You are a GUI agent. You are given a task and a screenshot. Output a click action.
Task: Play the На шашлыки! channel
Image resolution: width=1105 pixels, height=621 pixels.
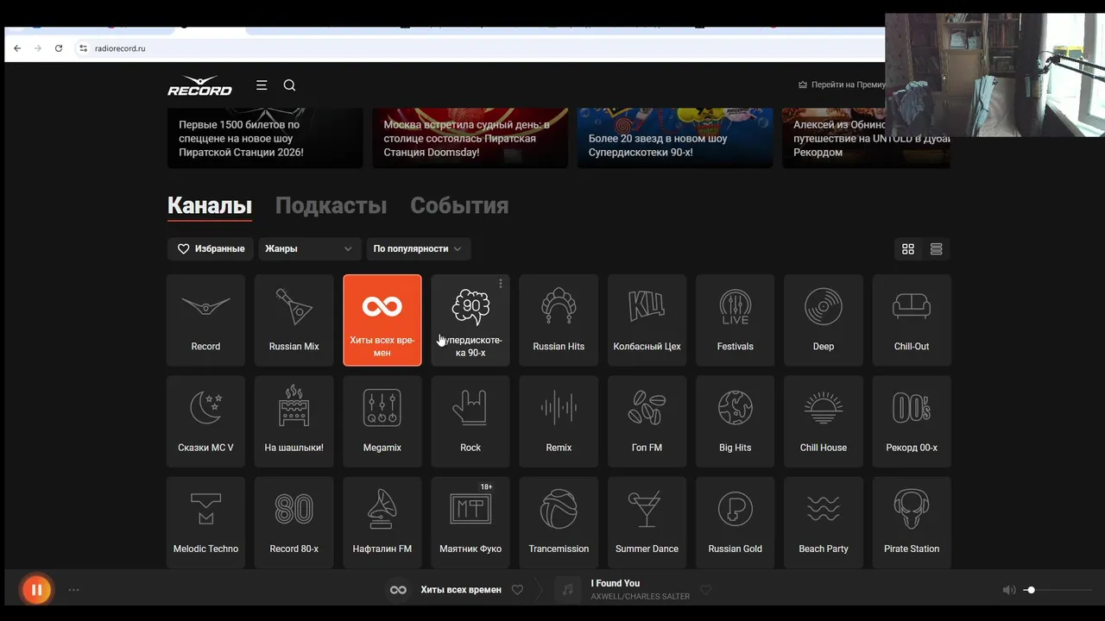(x=294, y=421)
